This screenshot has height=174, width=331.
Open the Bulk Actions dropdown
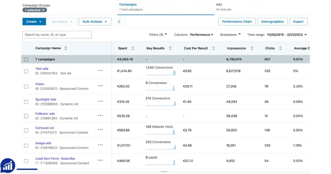pyautogui.click(x=95, y=22)
